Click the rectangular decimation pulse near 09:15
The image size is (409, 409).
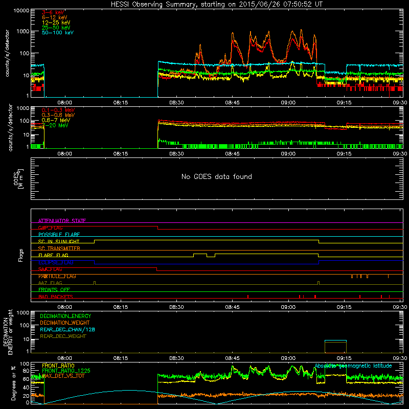click(335, 347)
